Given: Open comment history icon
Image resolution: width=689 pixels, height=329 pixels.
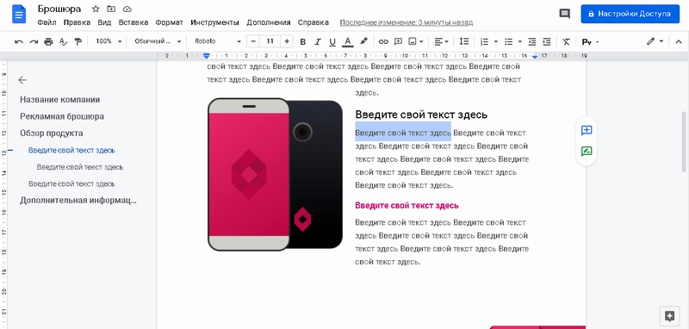Looking at the screenshot, I should [x=565, y=14].
